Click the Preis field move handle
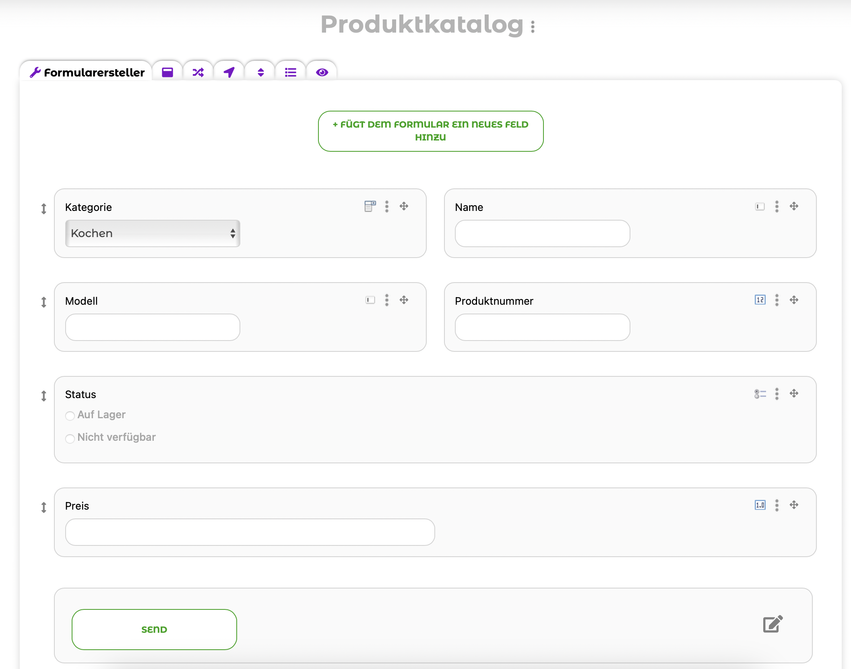This screenshot has height=669, width=851. tap(794, 505)
